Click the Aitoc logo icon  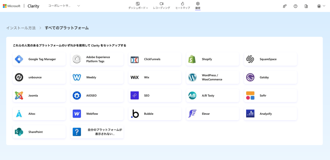(19, 114)
